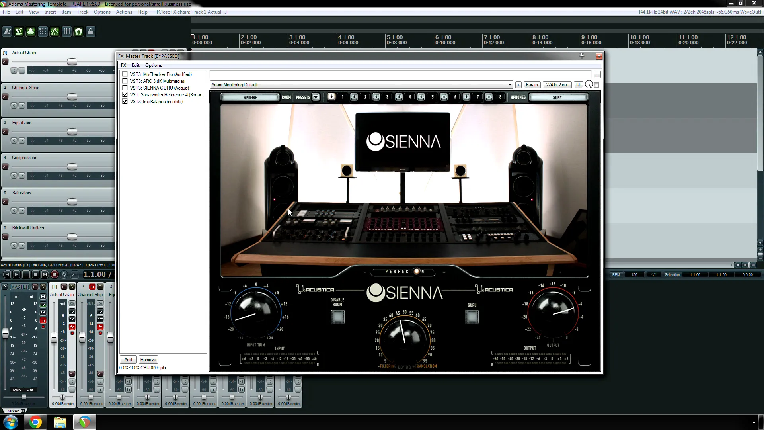Click SIENNA save-to-preset-slot 4 icon
The image size is (764, 430).
pos(399,97)
